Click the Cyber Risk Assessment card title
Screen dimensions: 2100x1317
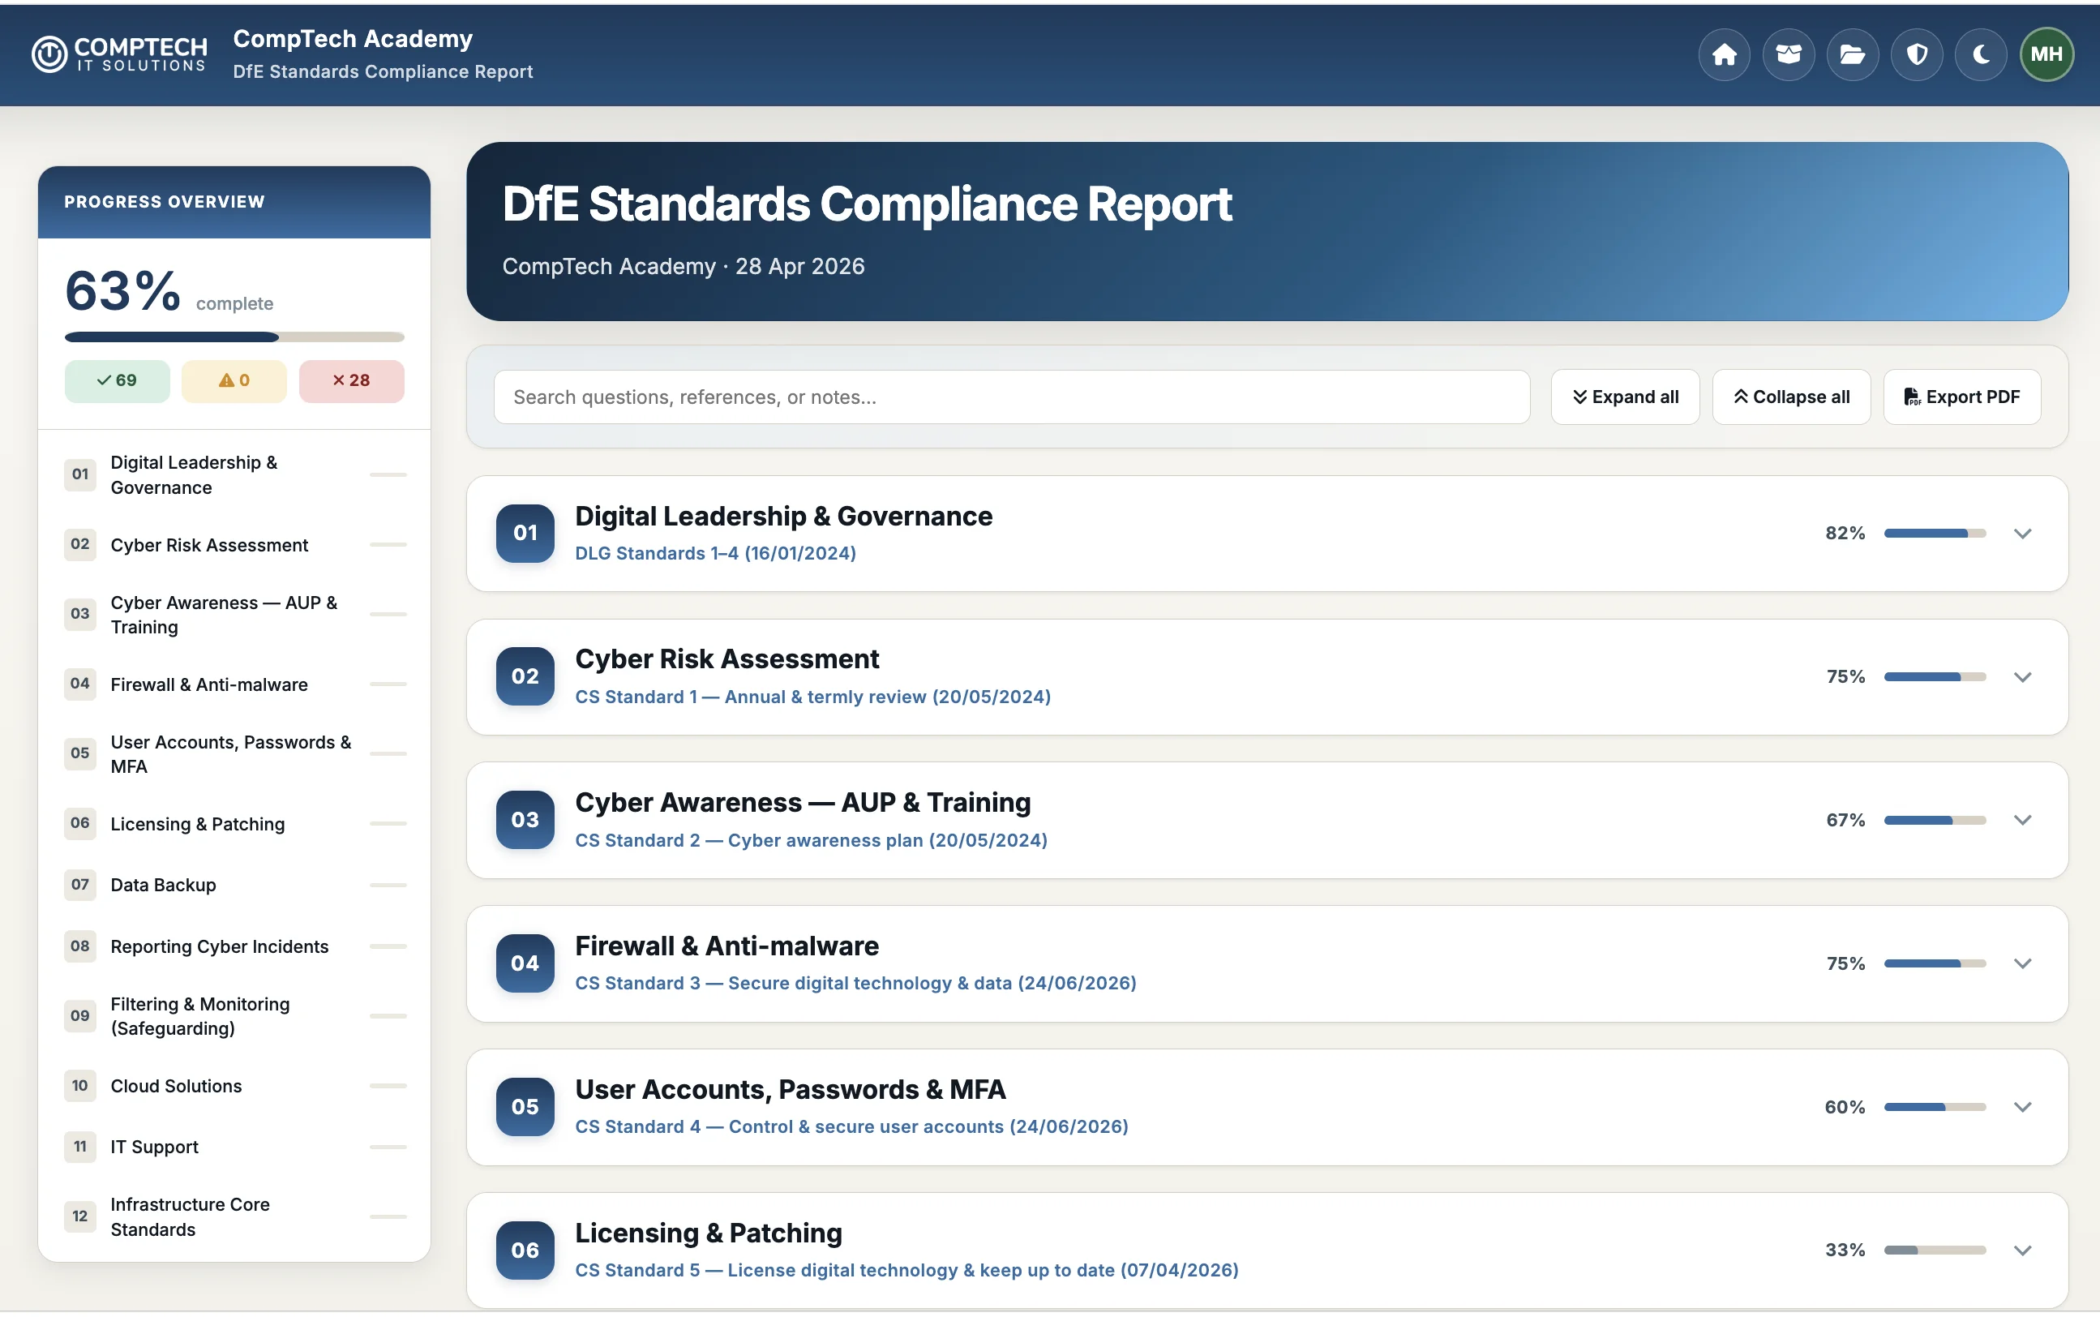[727, 659]
